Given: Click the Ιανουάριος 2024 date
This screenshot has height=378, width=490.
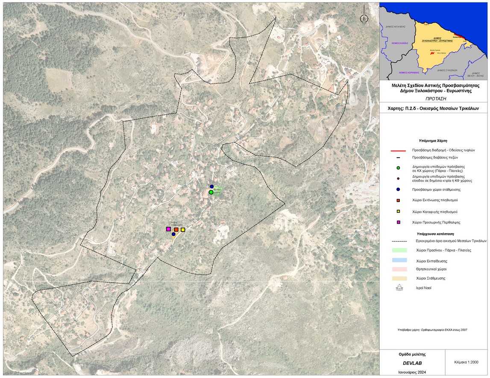Looking at the screenshot, I should pos(412,372).
